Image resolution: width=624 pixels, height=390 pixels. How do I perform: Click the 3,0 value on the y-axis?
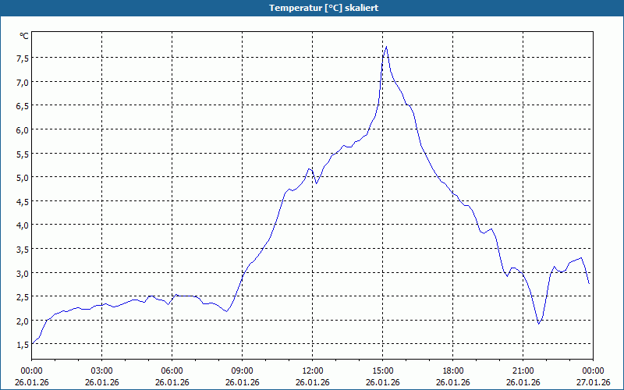(x=23, y=273)
